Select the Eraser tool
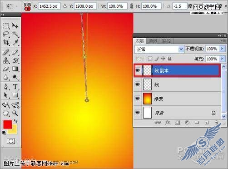 [6, 69]
